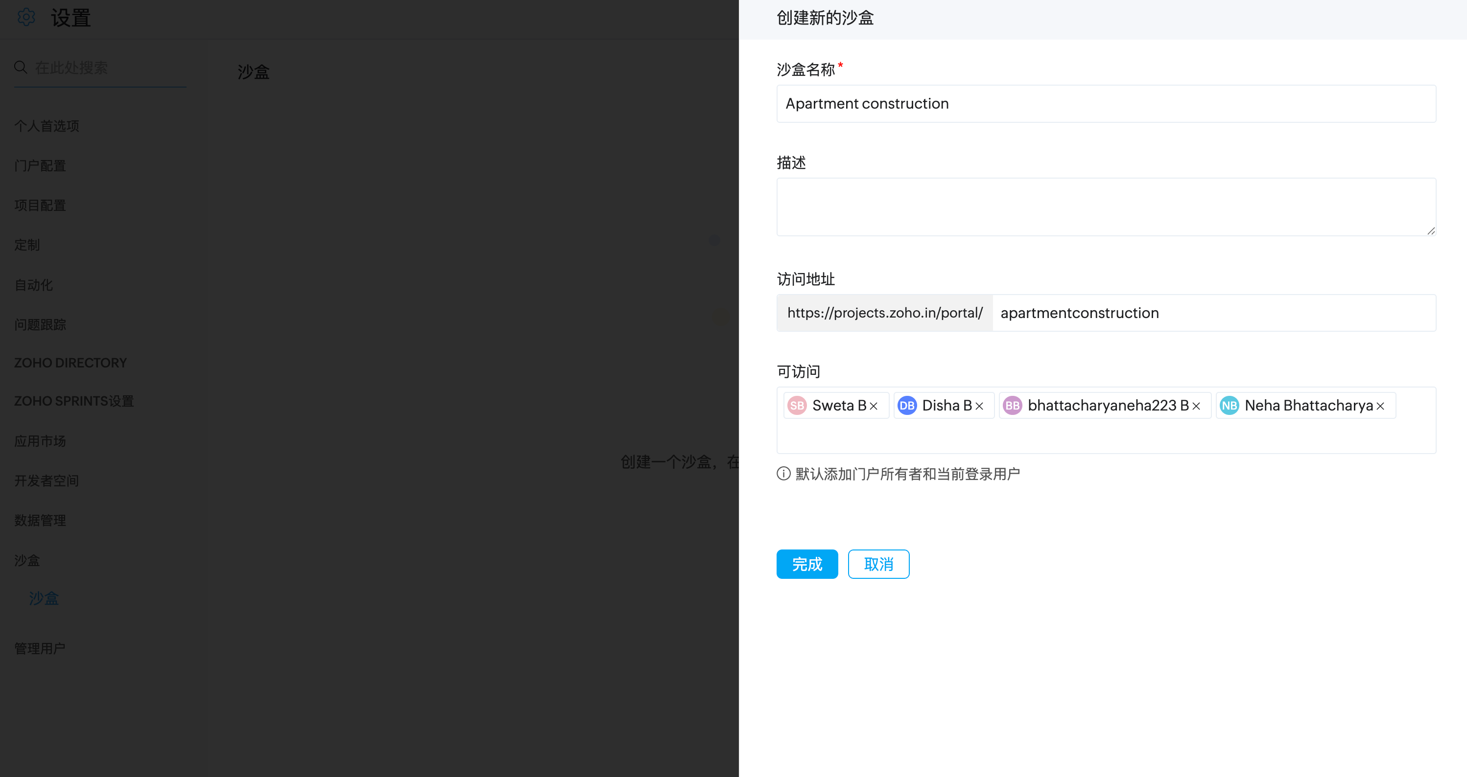Click the settings gear icon
Image resolution: width=1467 pixels, height=777 pixels.
tap(26, 17)
